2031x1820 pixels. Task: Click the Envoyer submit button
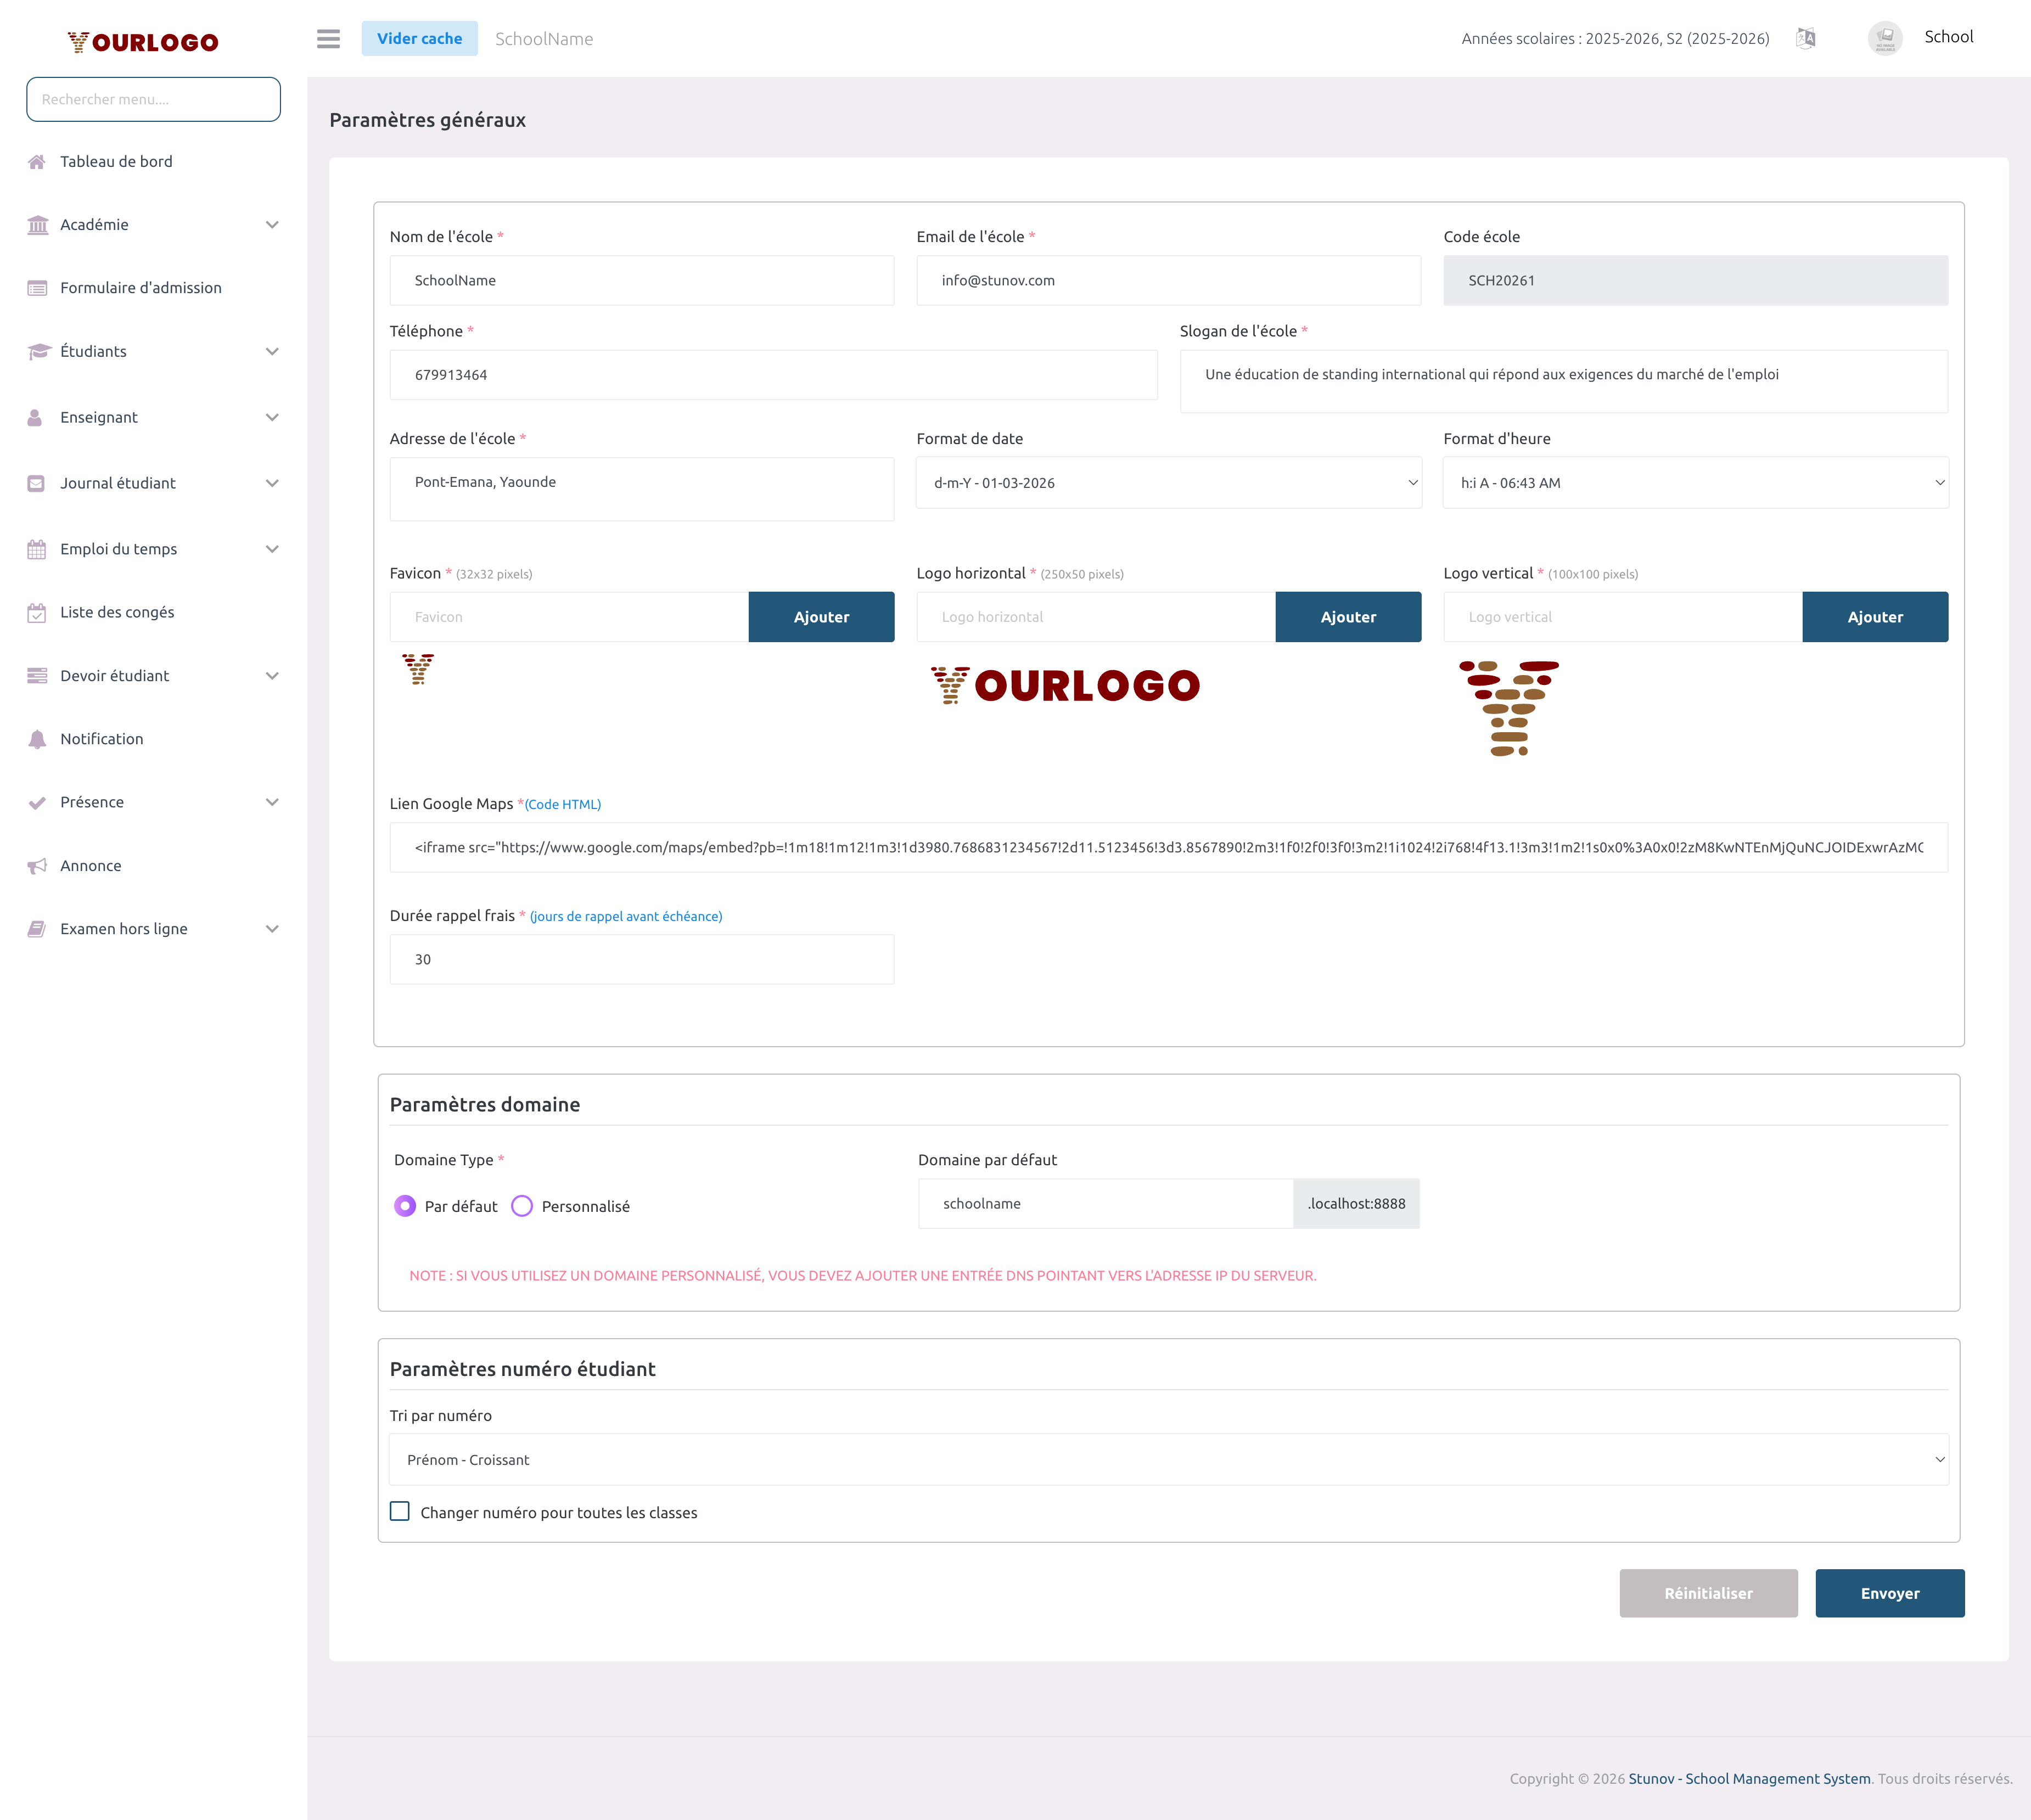point(1889,1593)
